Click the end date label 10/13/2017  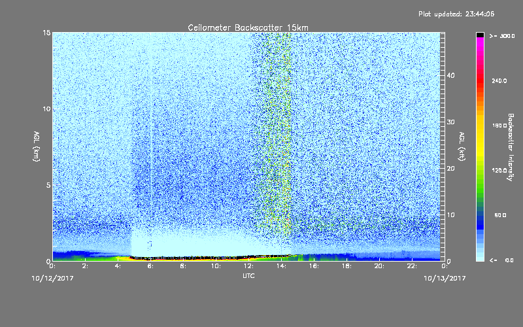click(445, 279)
